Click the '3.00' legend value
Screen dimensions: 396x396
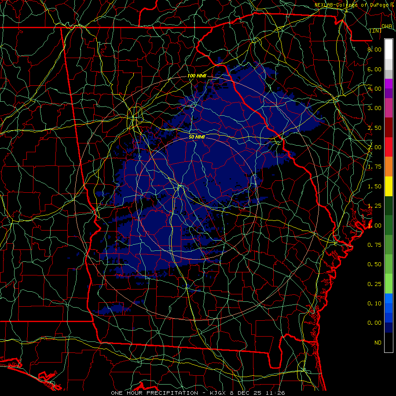coord(374,108)
